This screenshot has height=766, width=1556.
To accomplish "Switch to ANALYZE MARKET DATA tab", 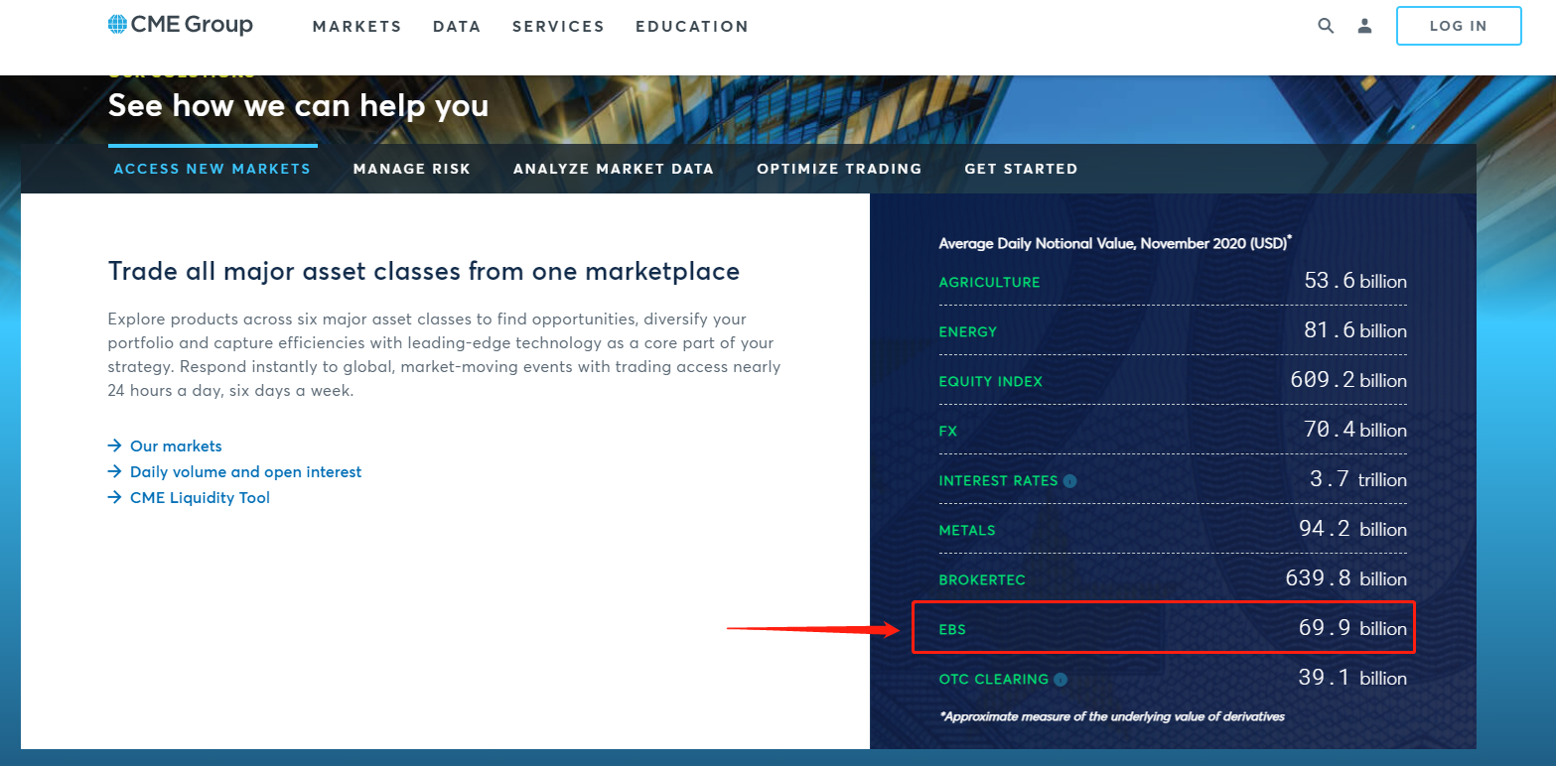I will click(x=614, y=169).
